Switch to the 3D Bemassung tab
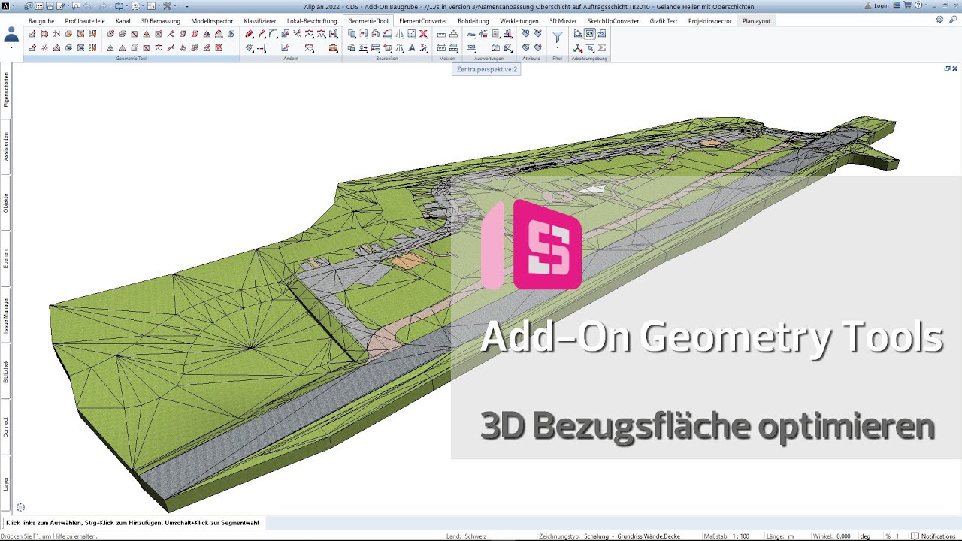962x541 pixels. [161, 20]
